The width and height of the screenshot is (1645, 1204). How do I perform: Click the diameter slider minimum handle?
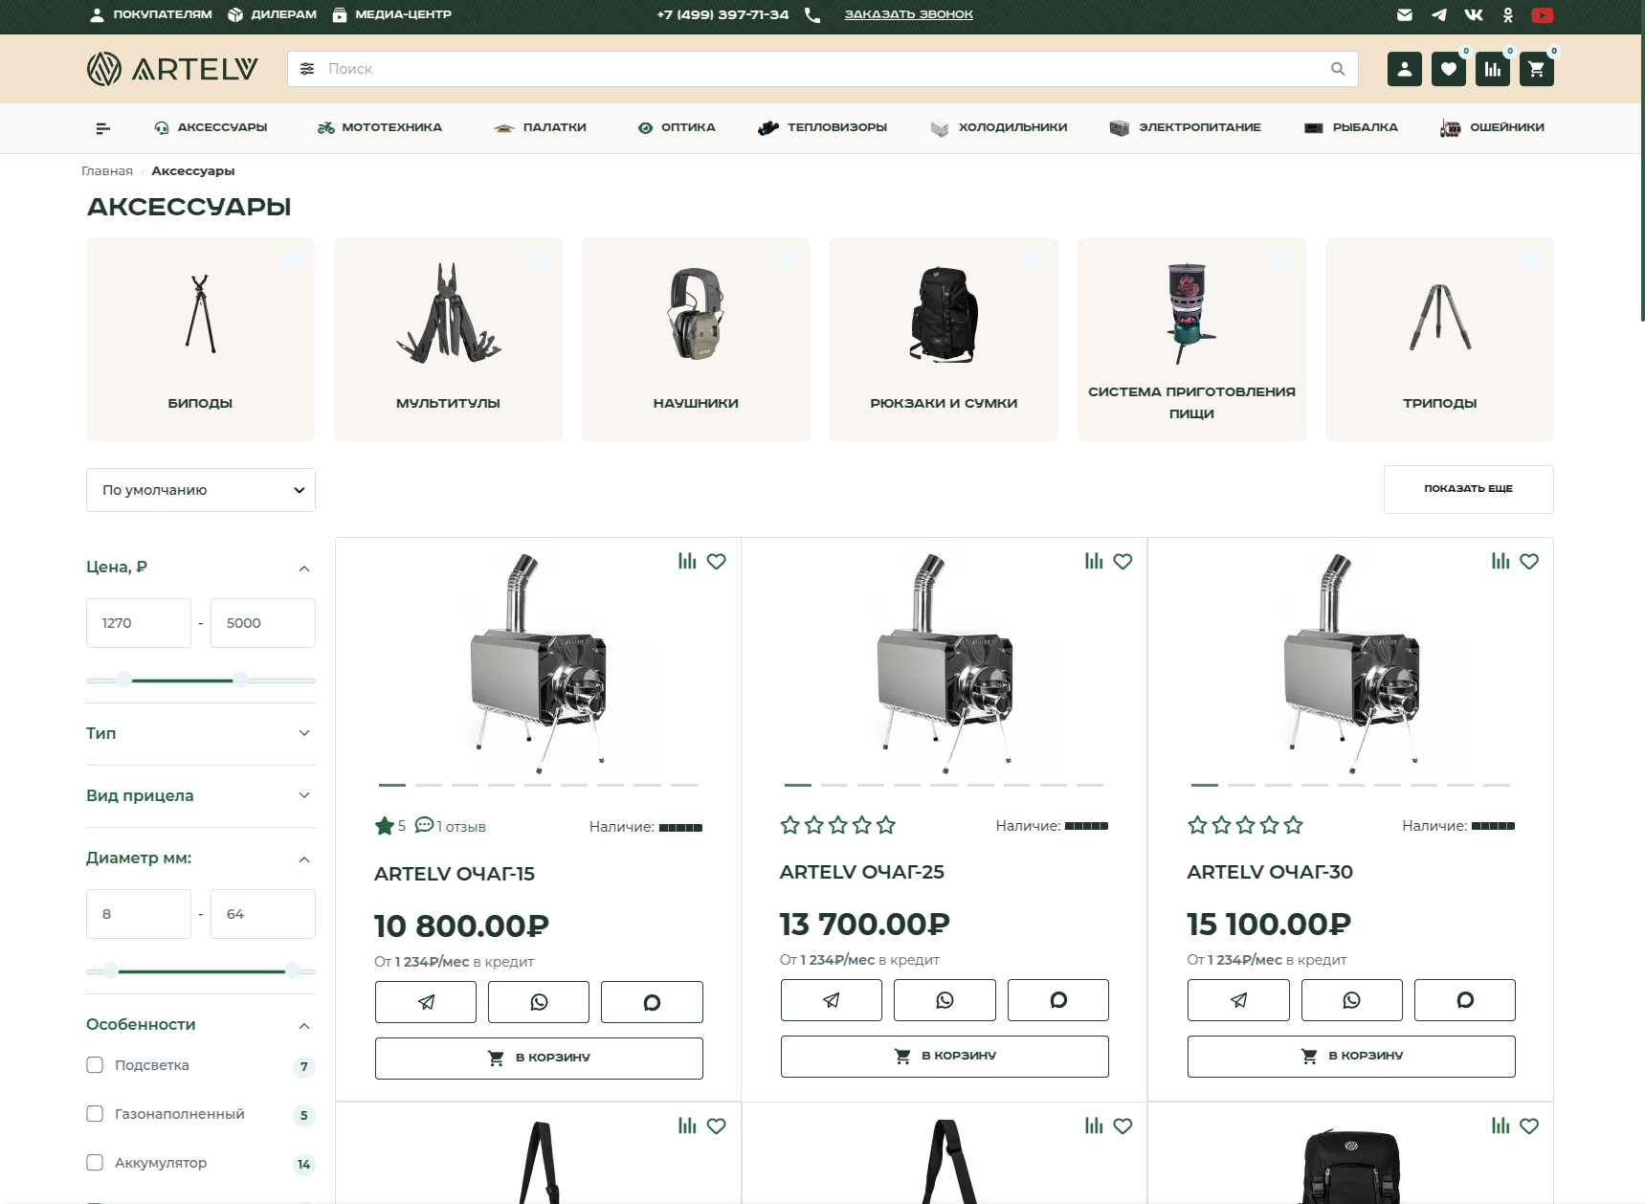pyautogui.click(x=111, y=970)
